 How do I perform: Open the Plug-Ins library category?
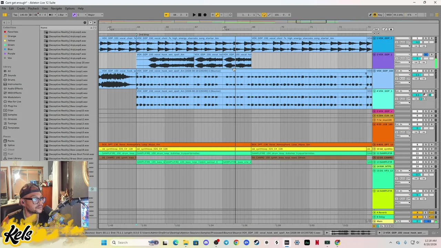pos(12,106)
